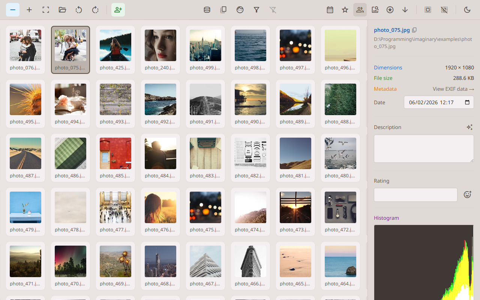Toggle dark mode with the moon icon

pos(467,10)
